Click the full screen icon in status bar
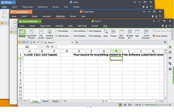 (x=130, y=105)
